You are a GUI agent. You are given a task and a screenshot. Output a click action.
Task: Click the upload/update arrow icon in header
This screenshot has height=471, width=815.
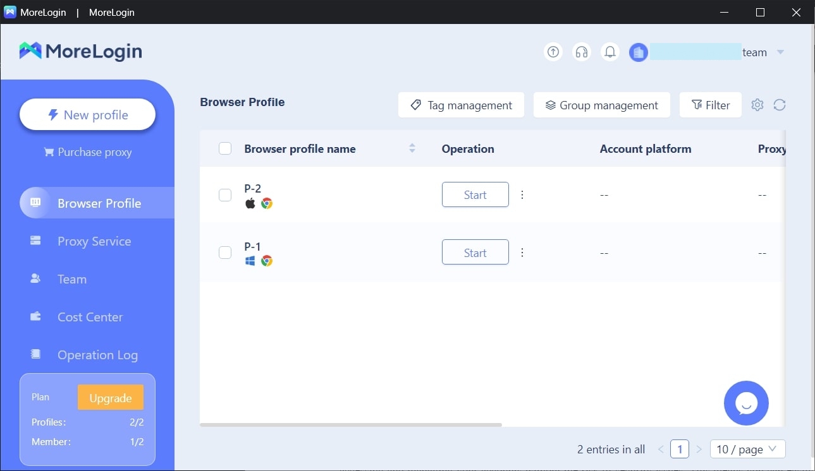(x=553, y=52)
